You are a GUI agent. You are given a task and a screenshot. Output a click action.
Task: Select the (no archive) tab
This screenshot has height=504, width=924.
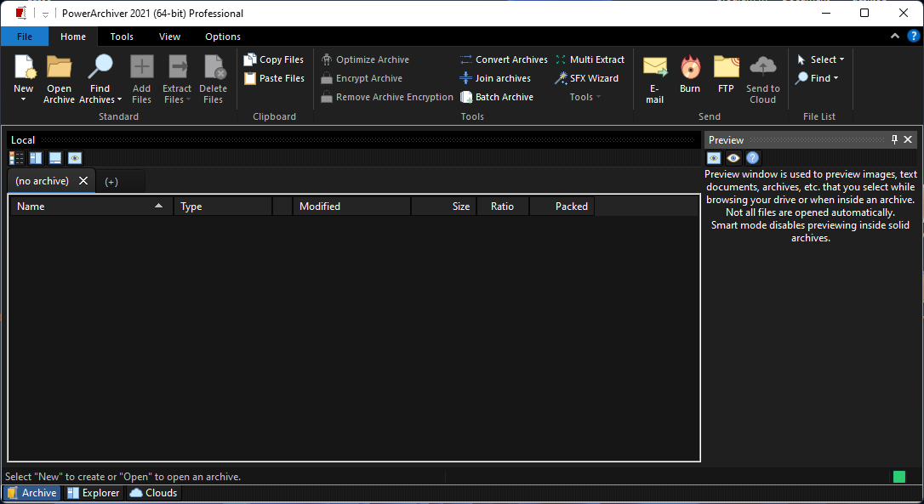click(x=43, y=181)
